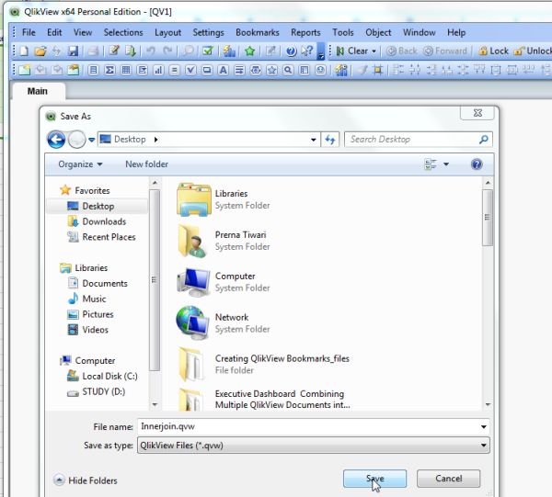Image resolution: width=552 pixels, height=497 pixels.
Task: Click the Clear selections button
Action: [352, 51]
